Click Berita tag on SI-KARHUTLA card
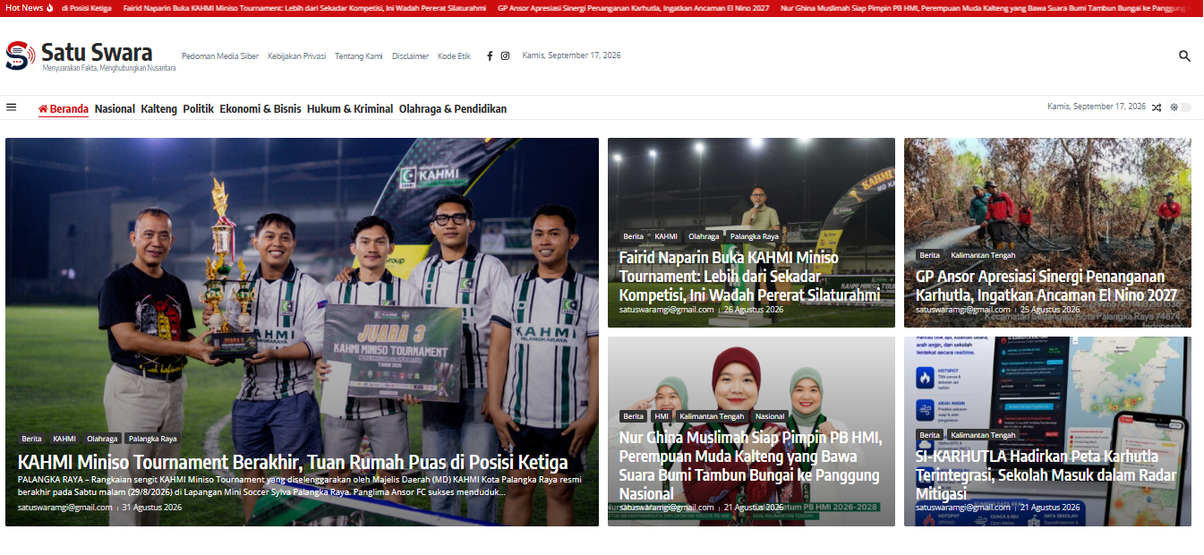The width and height of the screenshot is (1204, 555). [x=930, y=435]
